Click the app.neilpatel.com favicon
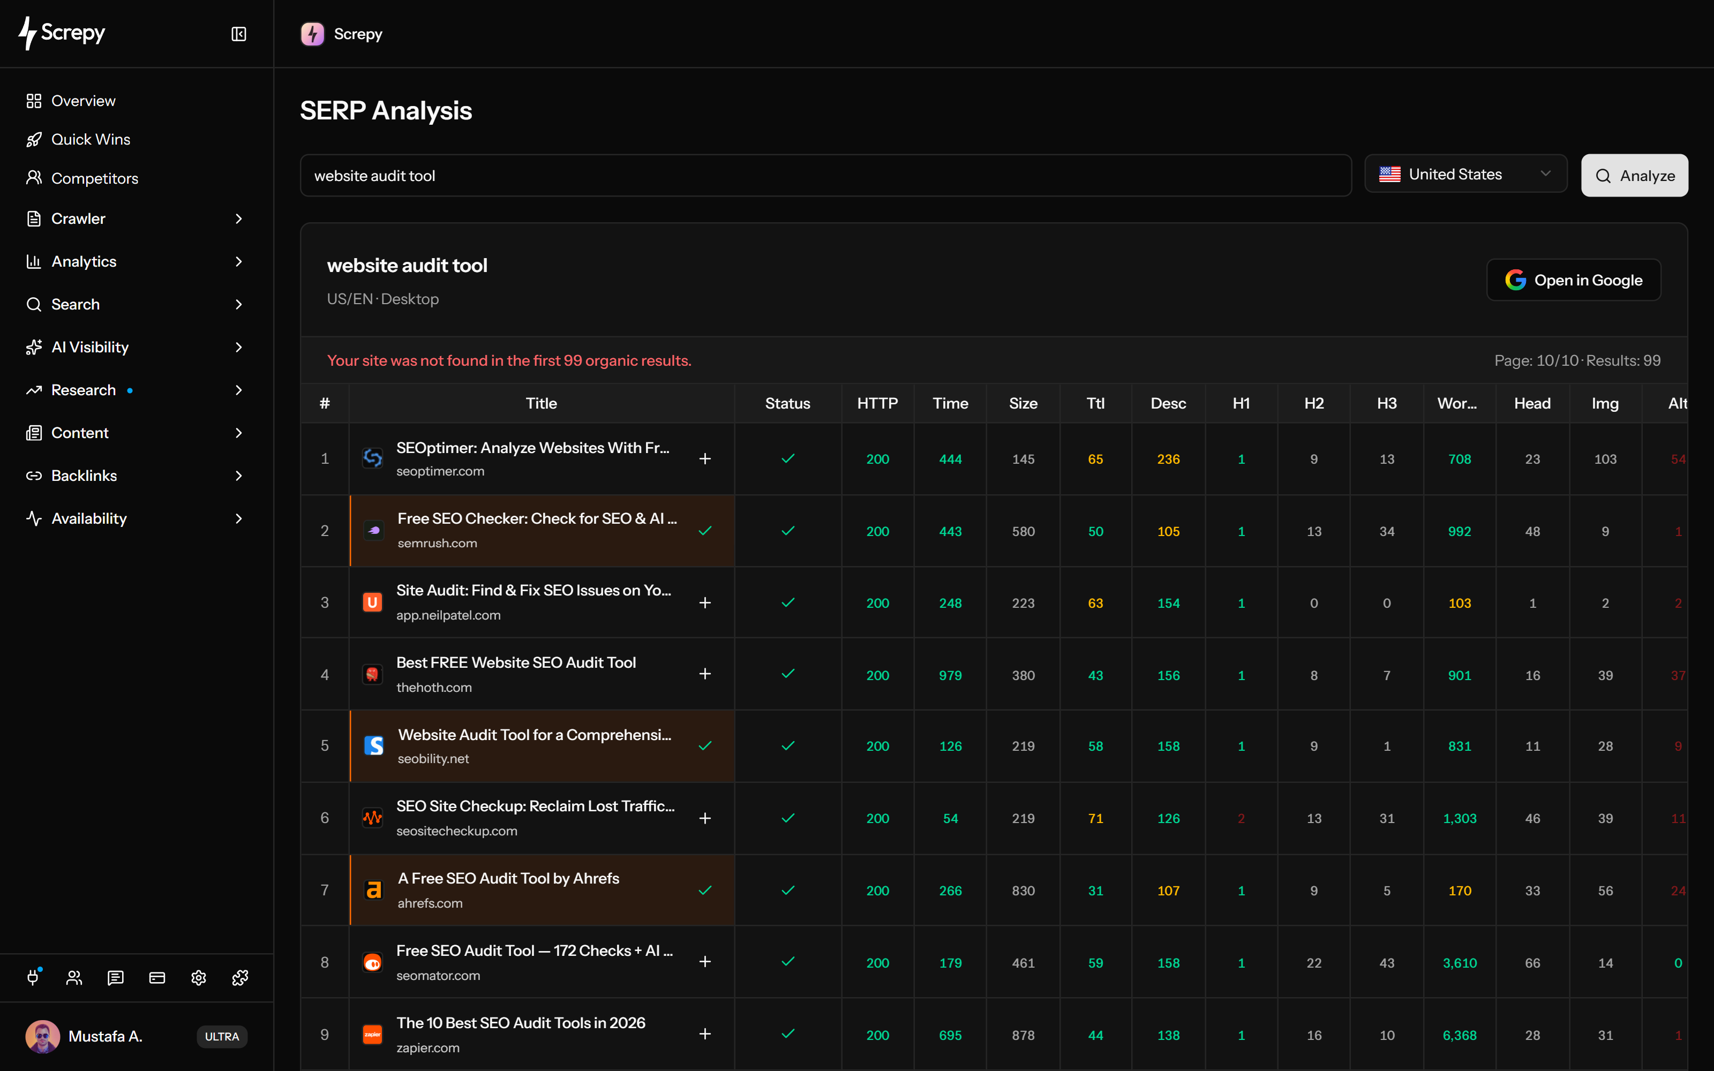1714x1071 pixels. point(373,602)
